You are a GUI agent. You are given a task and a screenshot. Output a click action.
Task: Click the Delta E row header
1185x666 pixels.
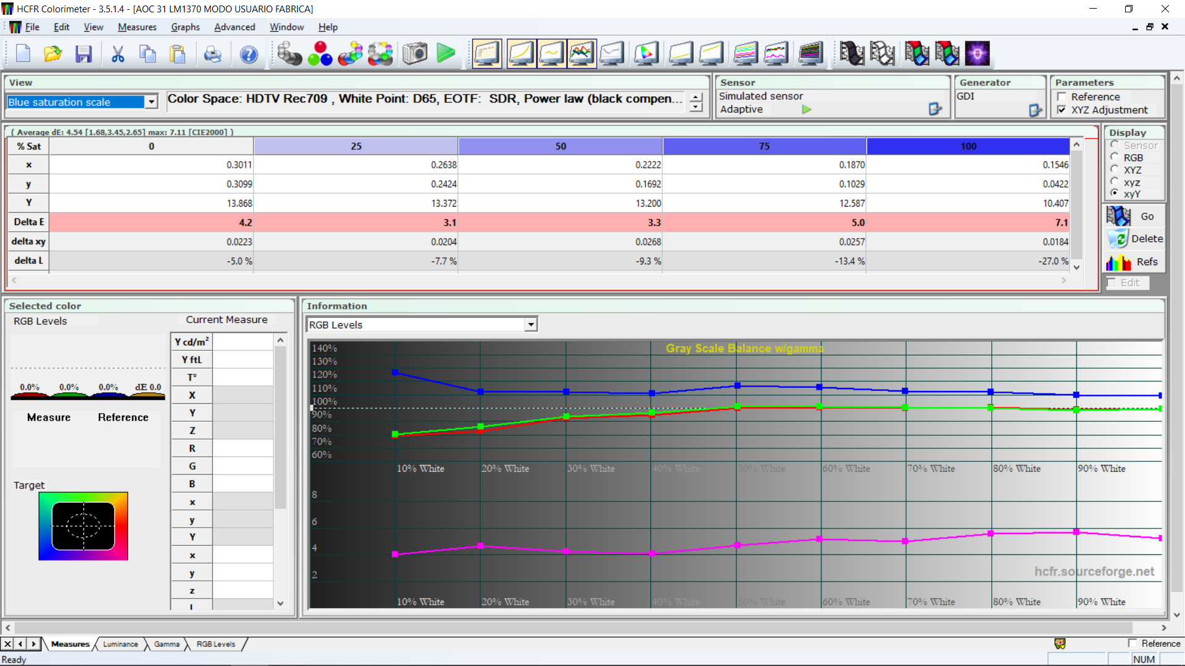(28, 222)
